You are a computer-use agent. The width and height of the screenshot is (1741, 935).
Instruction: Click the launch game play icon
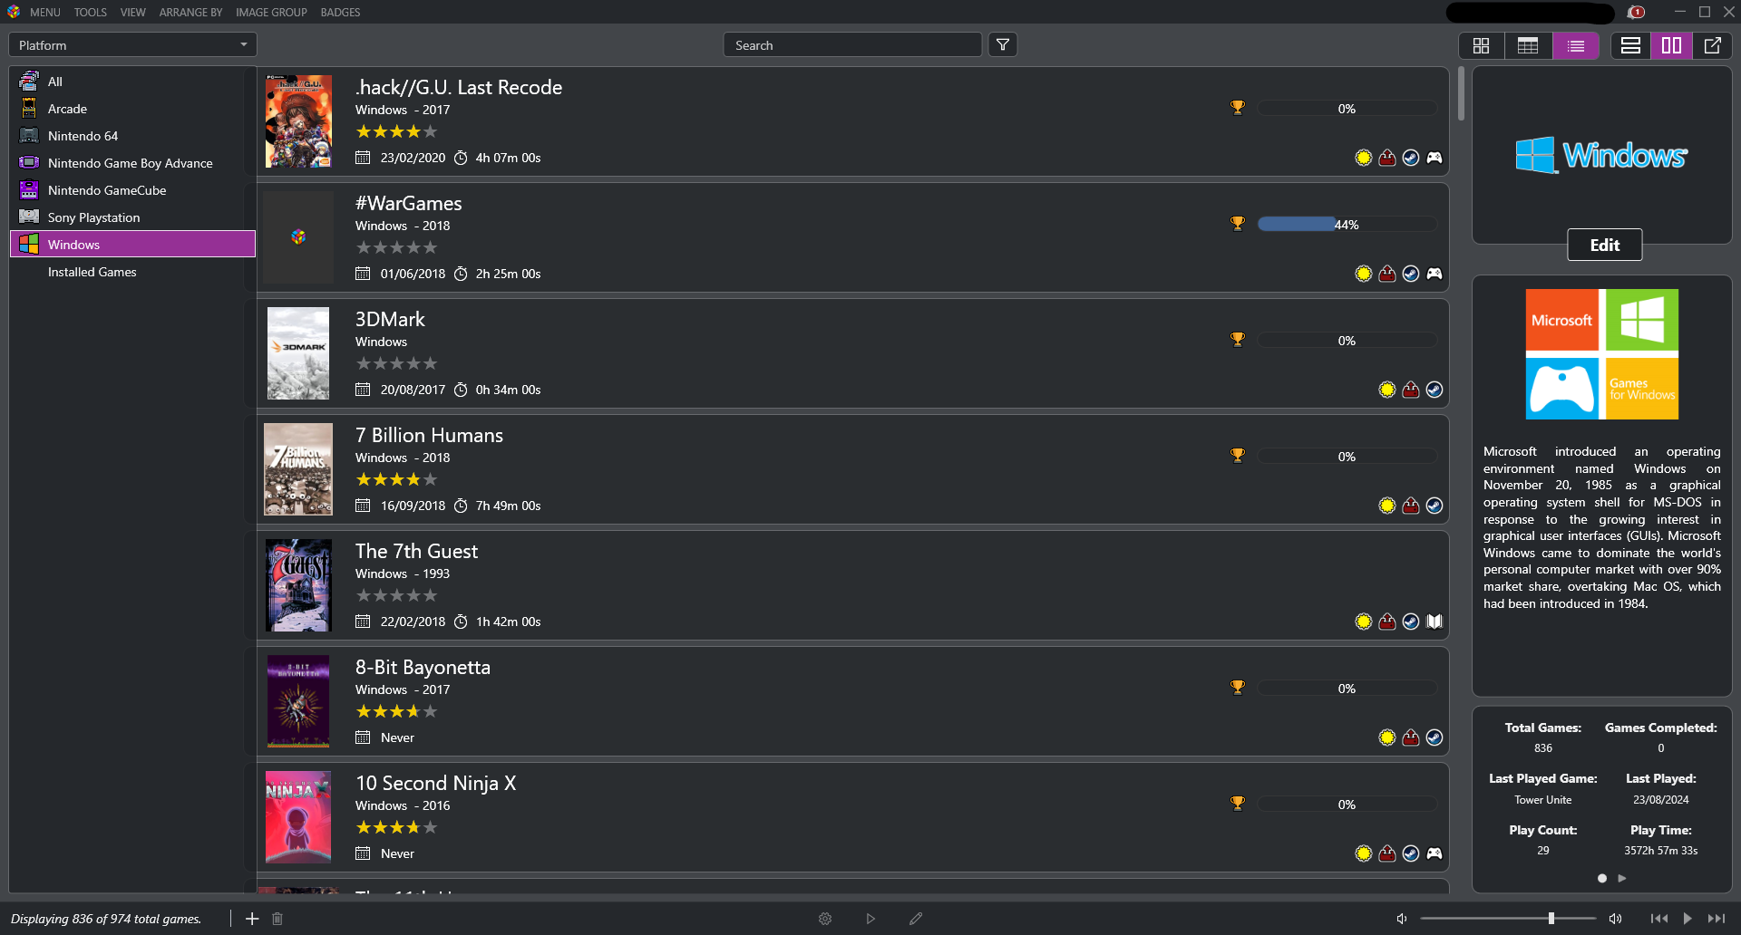(870, 919)
